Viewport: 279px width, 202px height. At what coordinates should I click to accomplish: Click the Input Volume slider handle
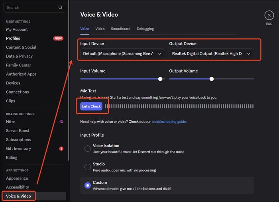pos(160,79)
